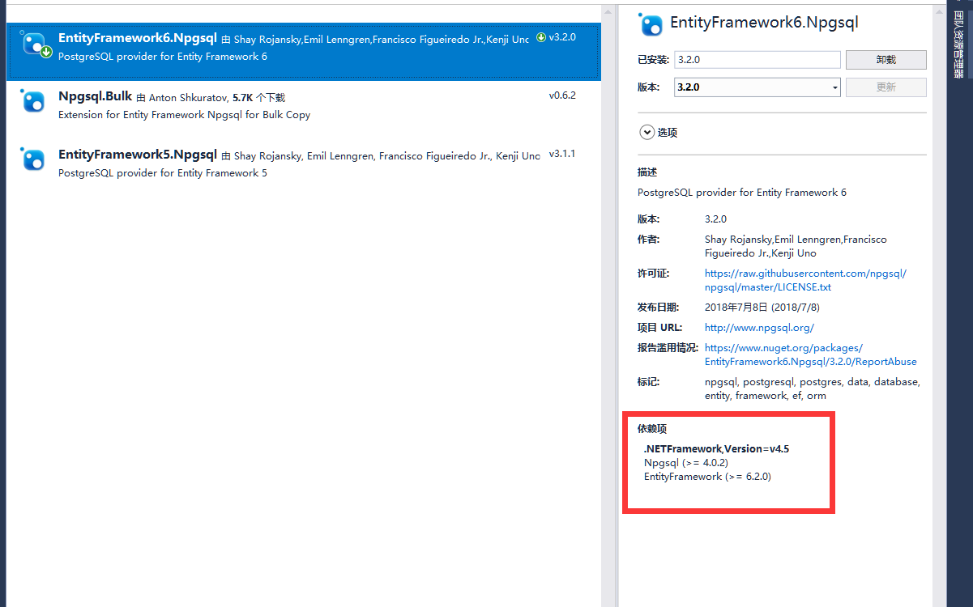Click the Npgsql.Bulk package icon

point(33,100)
